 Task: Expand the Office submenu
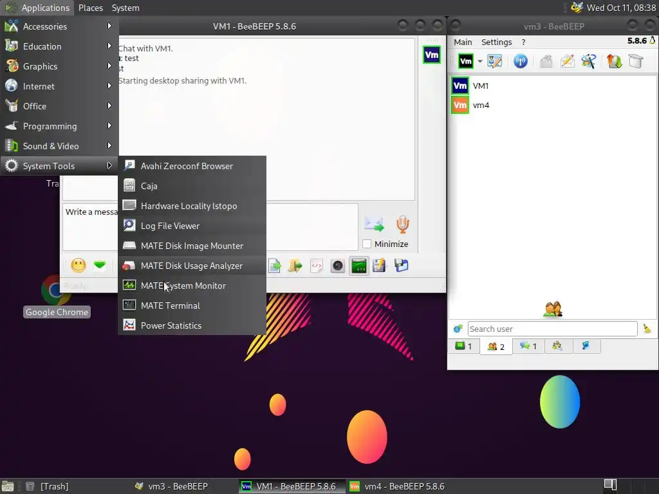[x=59, y=106]
